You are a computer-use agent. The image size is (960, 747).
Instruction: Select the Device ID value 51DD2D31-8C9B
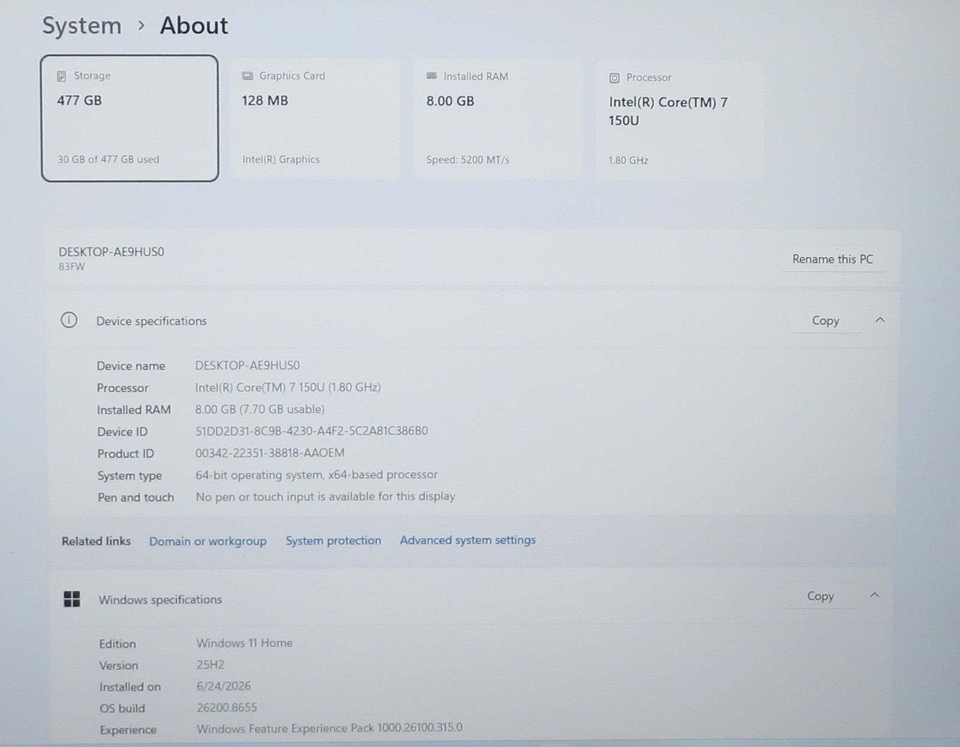coord(311,431)
